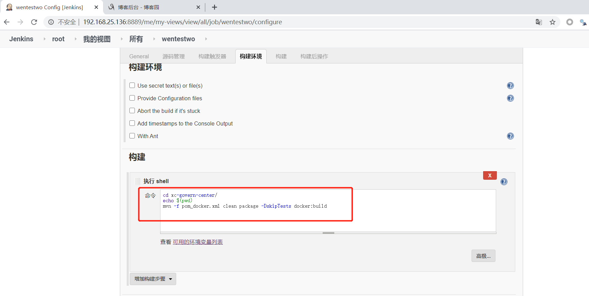Switch to the 构建触发器 tab
Image resolution: width=589 pixels, height=296 pixels.
(212, 56)
